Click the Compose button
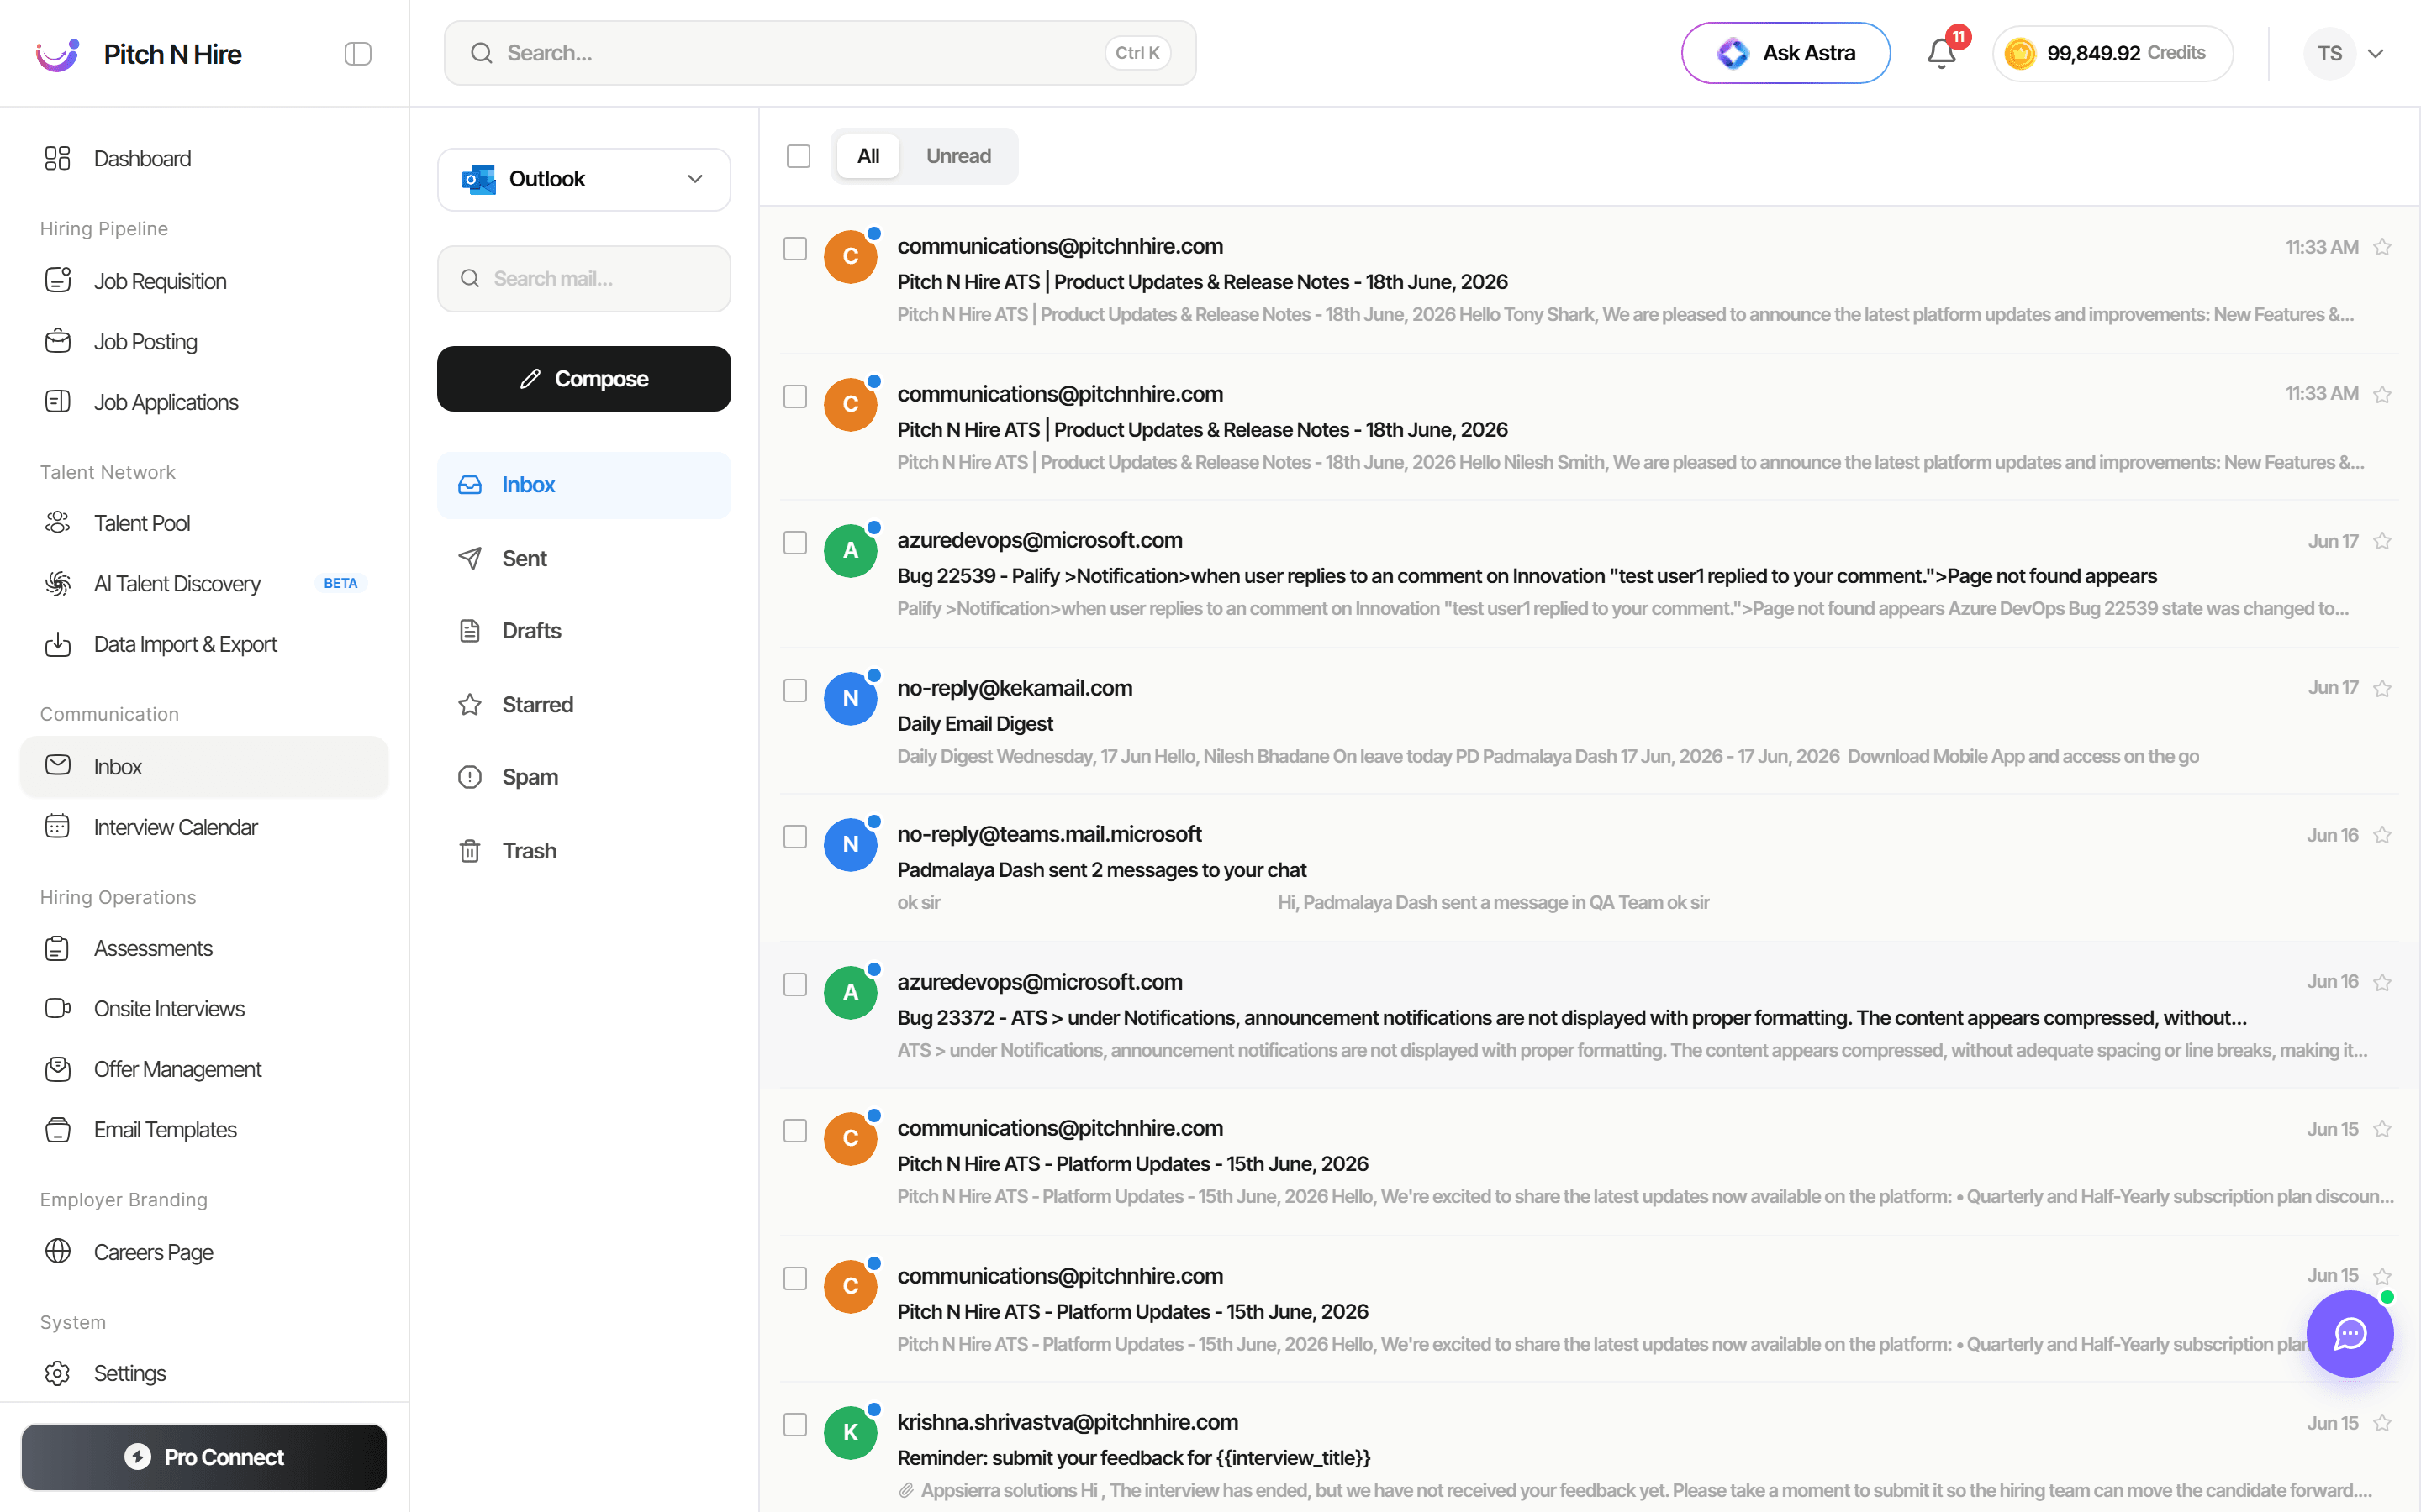Image resolution: width=2421 pixels, height=1512 pixels. [x=583, y=378]
